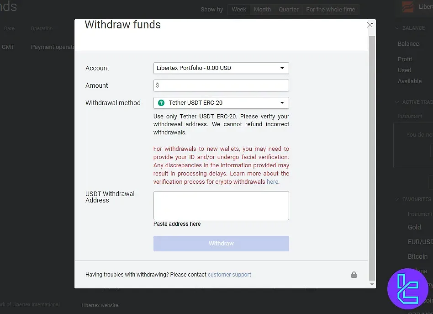Close the Withdraw funds dialog
The width and height of the screenshot is (433, 314).
370,25
